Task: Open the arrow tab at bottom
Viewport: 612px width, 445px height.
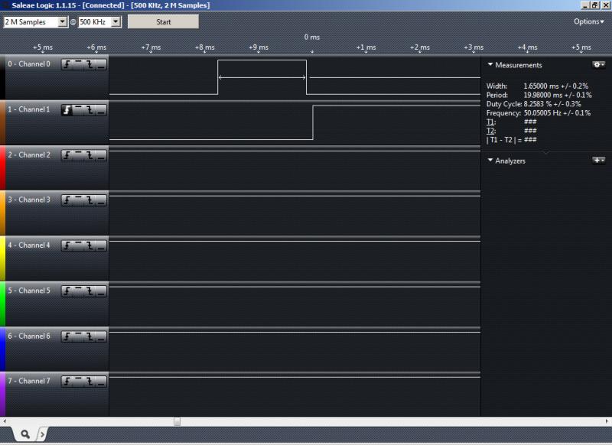Action: point(42,434)
